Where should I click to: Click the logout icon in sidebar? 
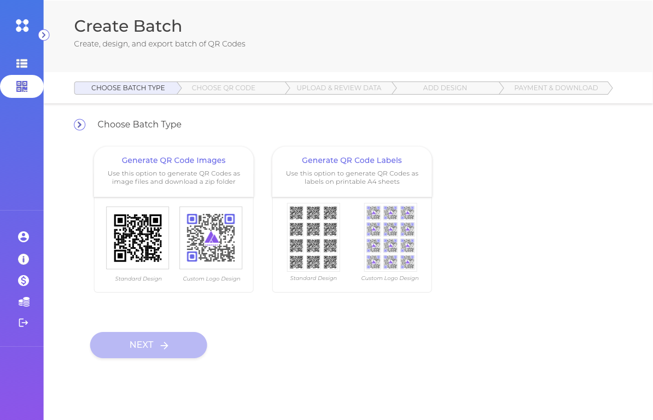click(24, 323)
